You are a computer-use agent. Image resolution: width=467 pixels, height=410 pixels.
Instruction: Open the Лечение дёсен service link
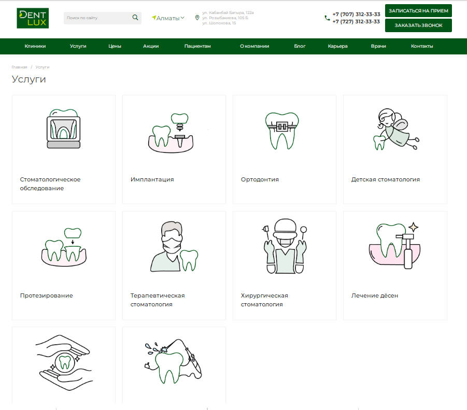375,295
